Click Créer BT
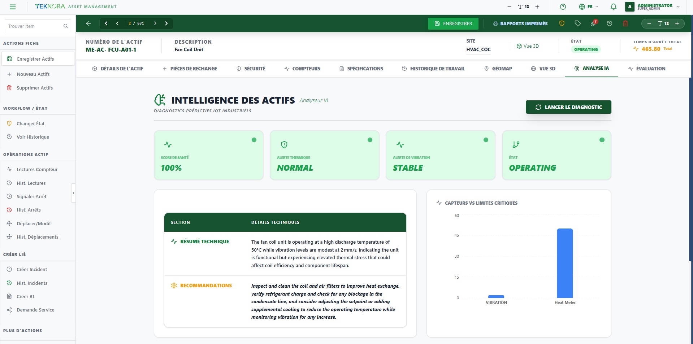The height and width of the screenshot is (344, 693). 26,296
